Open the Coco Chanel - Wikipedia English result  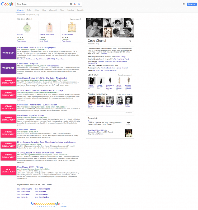[x=27, y=64]
